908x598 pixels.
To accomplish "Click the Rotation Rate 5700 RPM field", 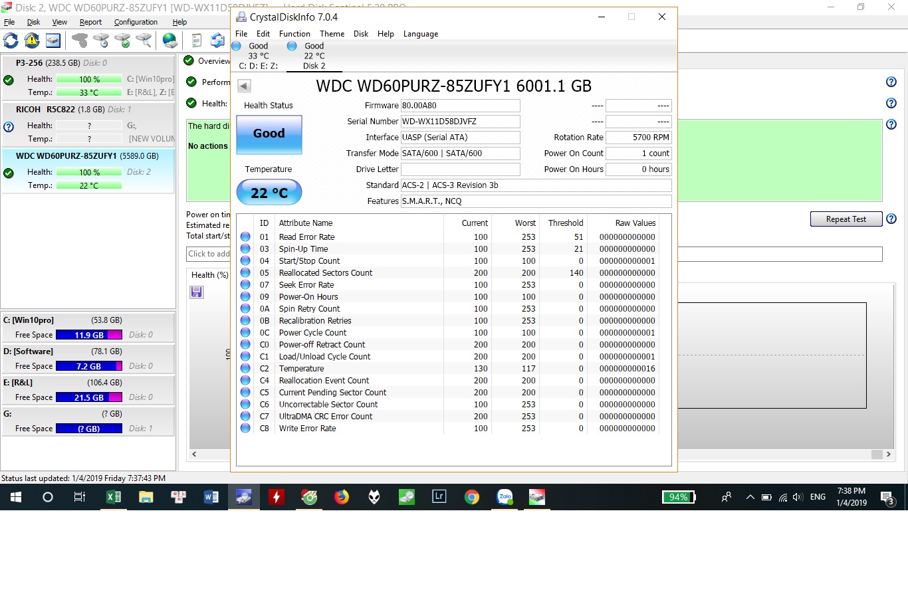I will tap(638, 138).
